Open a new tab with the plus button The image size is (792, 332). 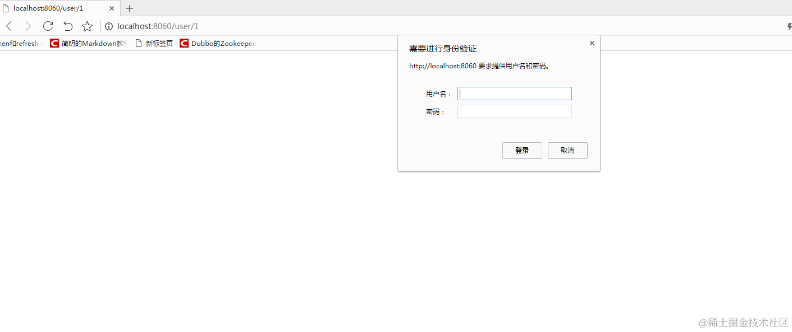[x=130, y=8]
